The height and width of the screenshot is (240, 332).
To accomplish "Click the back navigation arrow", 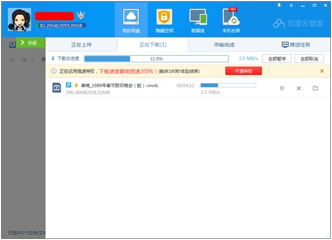I will (x=12, y=59).
